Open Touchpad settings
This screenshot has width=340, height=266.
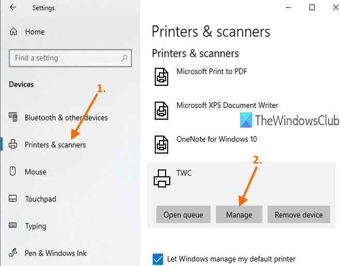41,199
